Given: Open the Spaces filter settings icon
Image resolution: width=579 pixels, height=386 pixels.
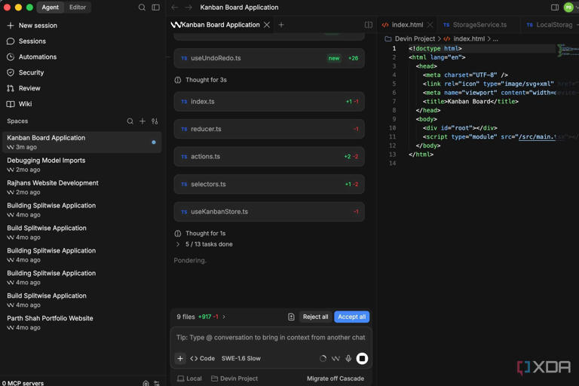Looking at the screenshot, I should (155, 121).
